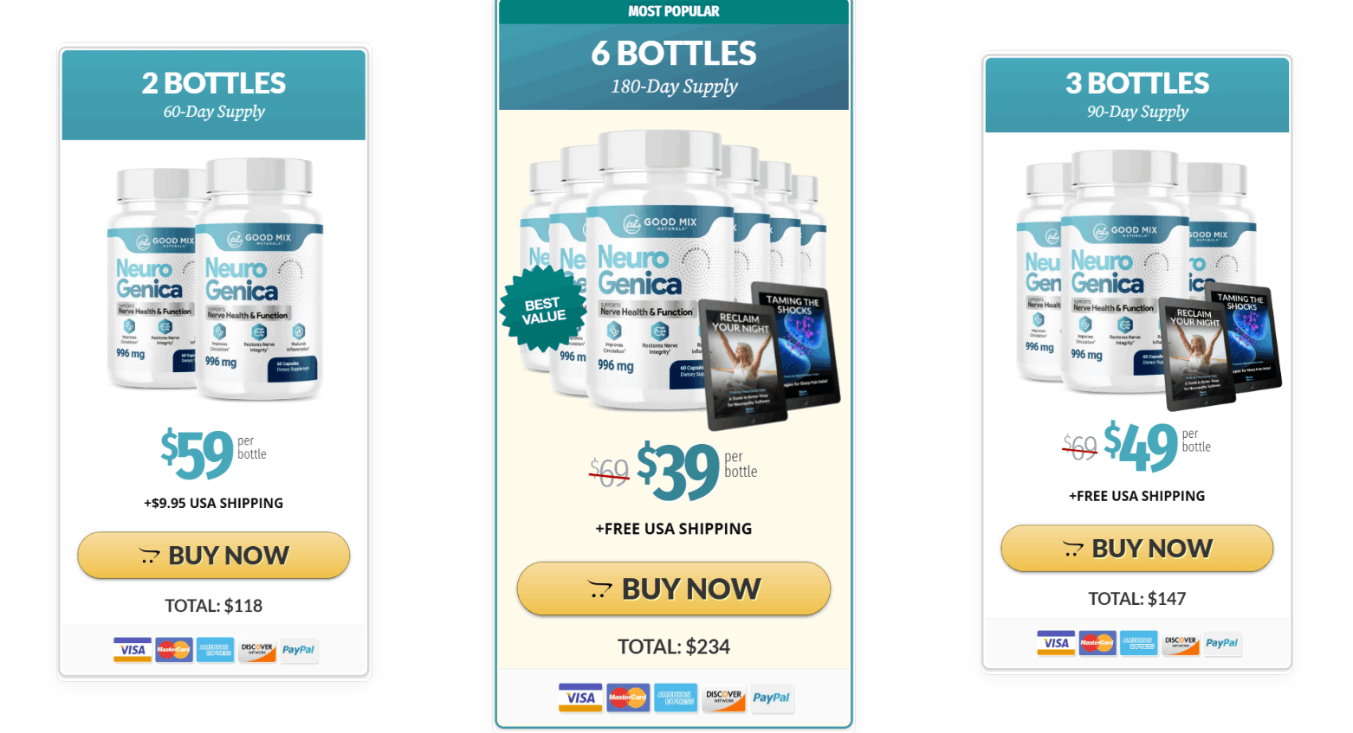
Task: Click the Visa icon under 3 bottles
Action: (x=1056, y=643)
